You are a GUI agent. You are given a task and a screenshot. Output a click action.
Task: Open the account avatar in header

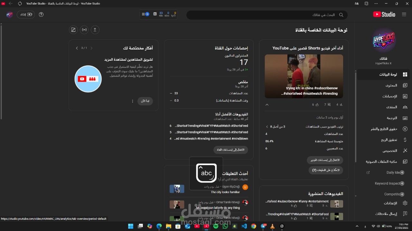coord(9,14)
